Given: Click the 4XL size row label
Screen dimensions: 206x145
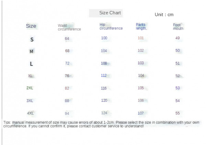Looking at the screenshot, I should pyautogui.click(x=30, y=113).
